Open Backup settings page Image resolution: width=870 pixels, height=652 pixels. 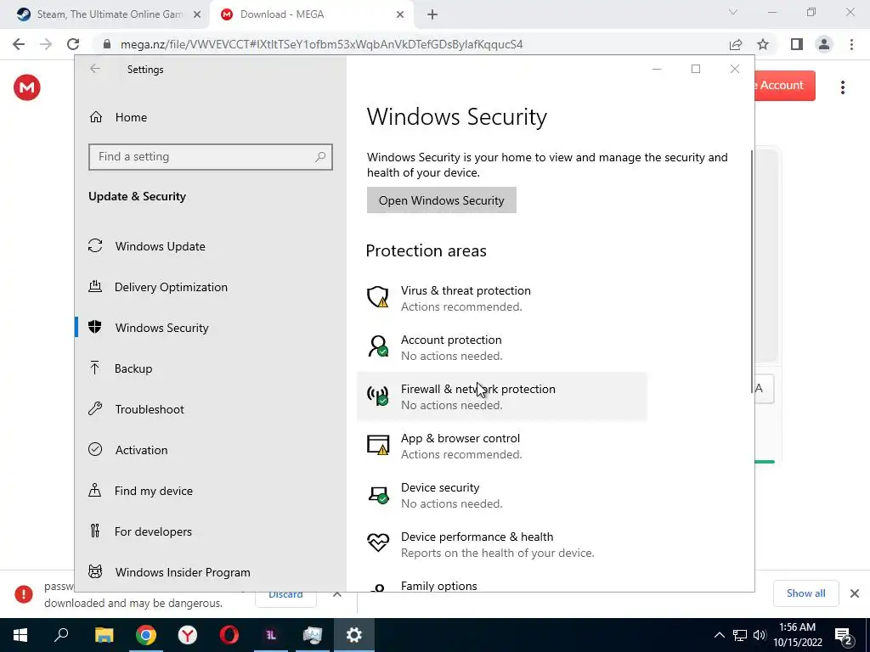point(133,368)
